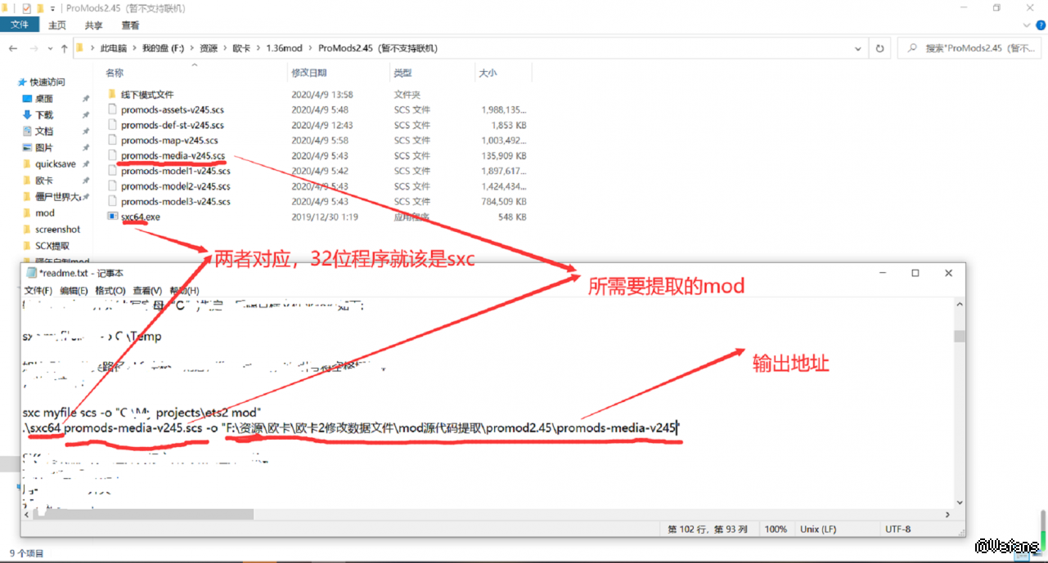Click the Notepad scrollbar up arrow
Screen dimensions: 1048x563
point(959,306)
